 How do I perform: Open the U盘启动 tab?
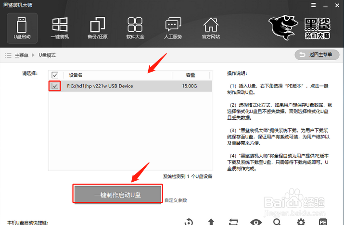pos(22,28)
